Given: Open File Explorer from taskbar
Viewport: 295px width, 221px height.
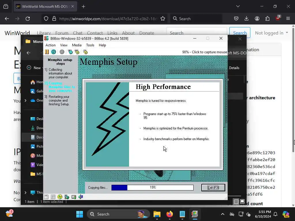Looking at the screenshot, I should coord(157,214).
